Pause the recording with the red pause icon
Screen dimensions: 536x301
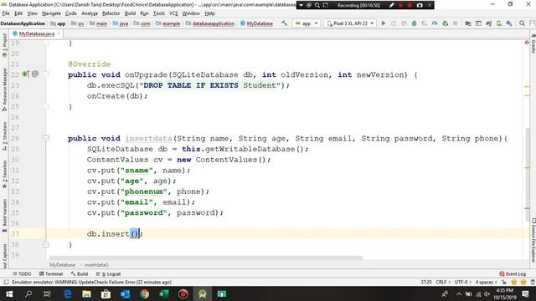coord(400,5)
